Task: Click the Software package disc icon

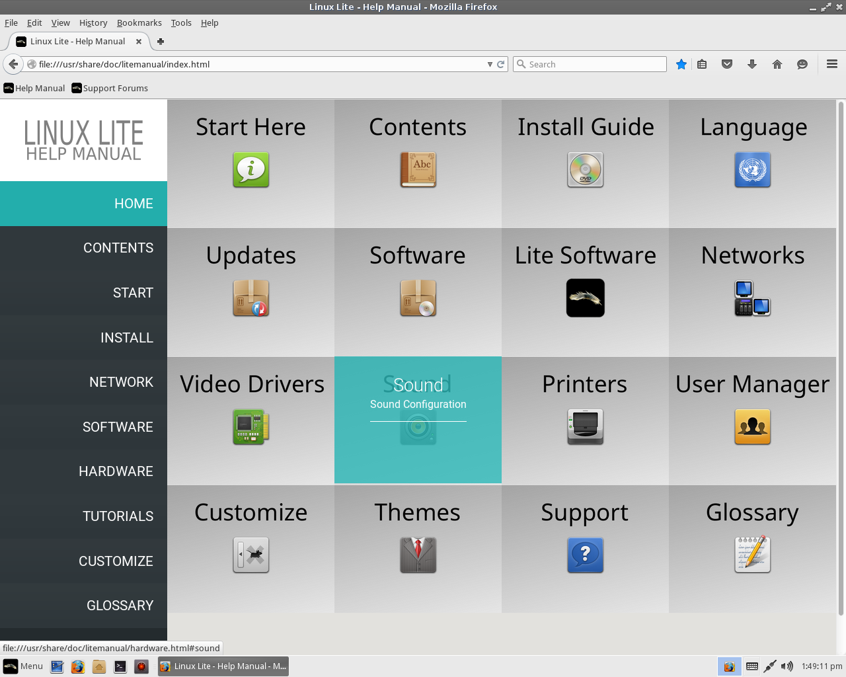Action: (x=418, y=298)
